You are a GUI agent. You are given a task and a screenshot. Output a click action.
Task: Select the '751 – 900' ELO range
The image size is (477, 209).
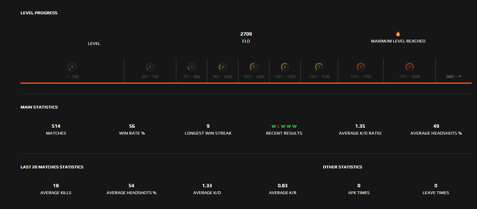pyautogui.click(x=192, y=77)
